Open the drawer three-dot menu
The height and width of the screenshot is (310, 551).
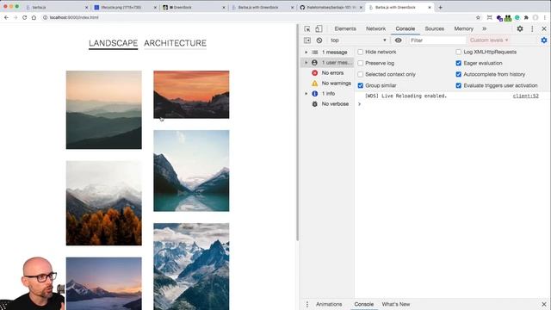coord(307,304)
